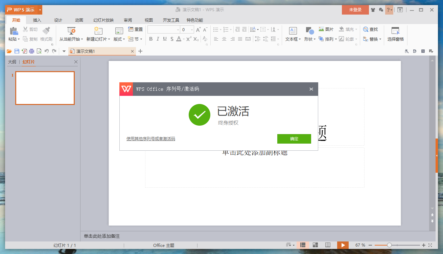443x254 pixels.
Task: Justify text alignment
Action: tap(240, 39)
